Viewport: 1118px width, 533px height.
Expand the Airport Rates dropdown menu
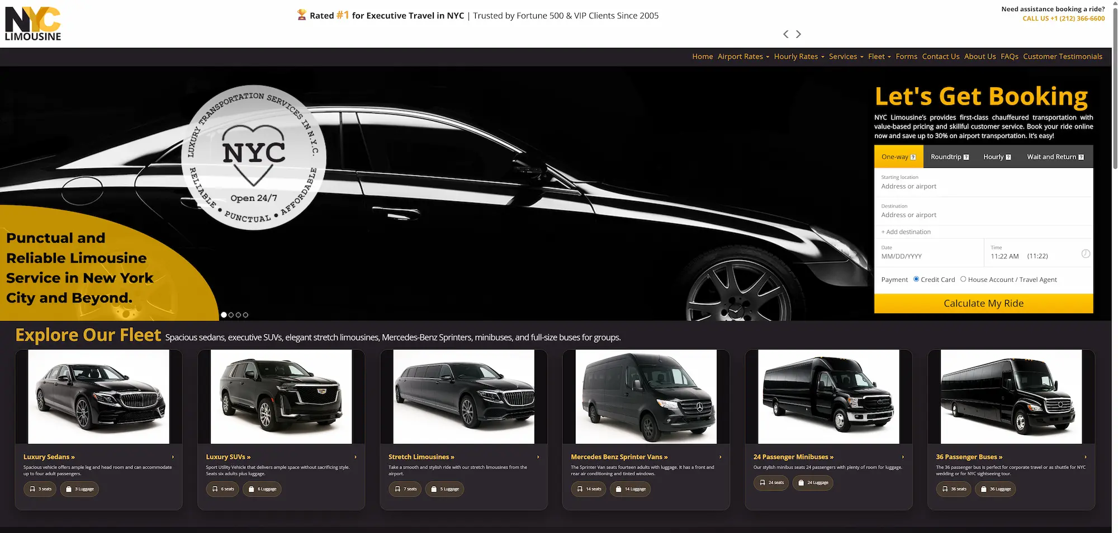pos(743,56)
